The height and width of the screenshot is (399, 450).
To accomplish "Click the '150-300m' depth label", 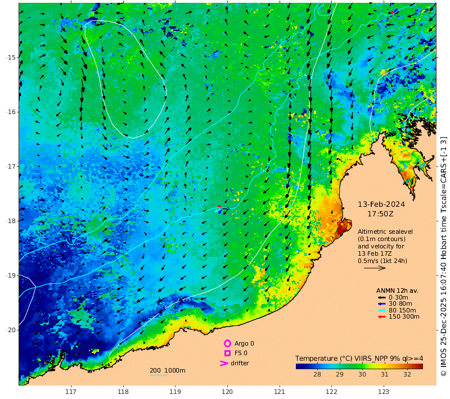I will pyautogui.click(x=404, y=317).
